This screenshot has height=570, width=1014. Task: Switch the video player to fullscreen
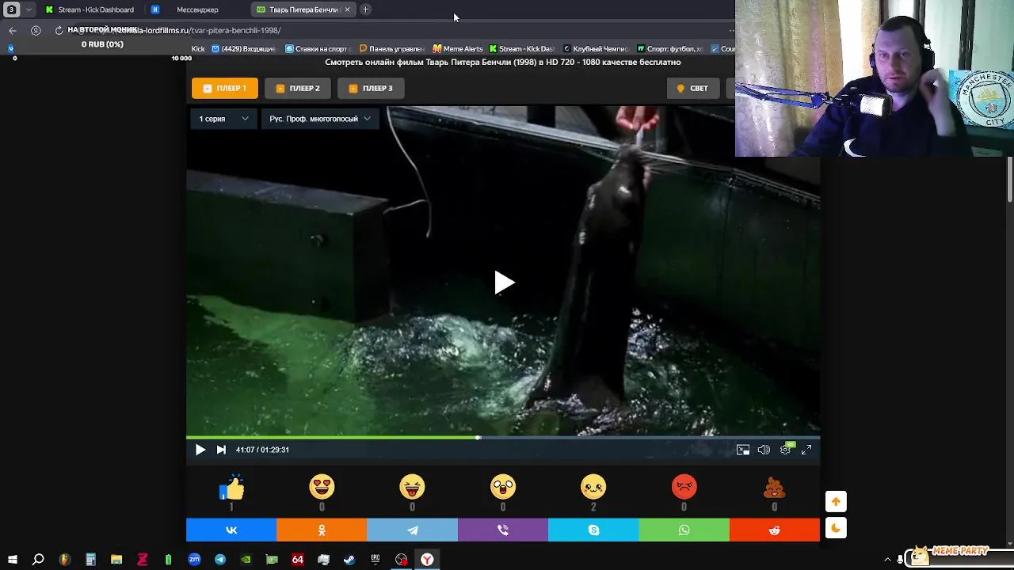coord(806,450)
